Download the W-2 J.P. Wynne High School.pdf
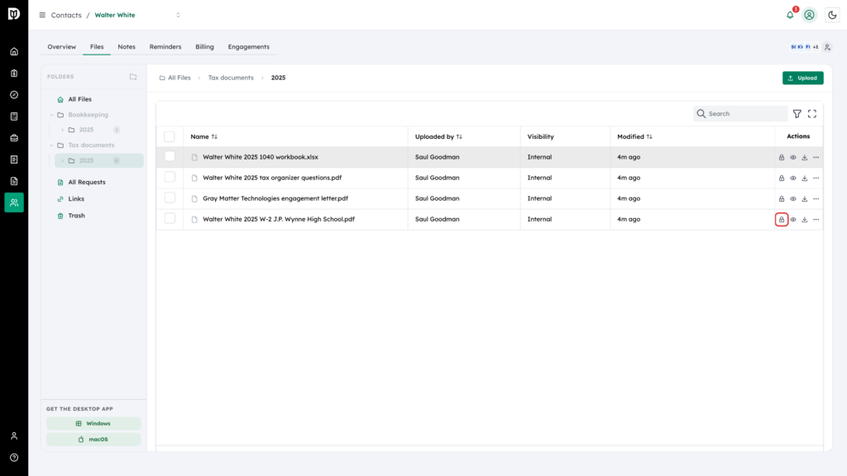 805,220
